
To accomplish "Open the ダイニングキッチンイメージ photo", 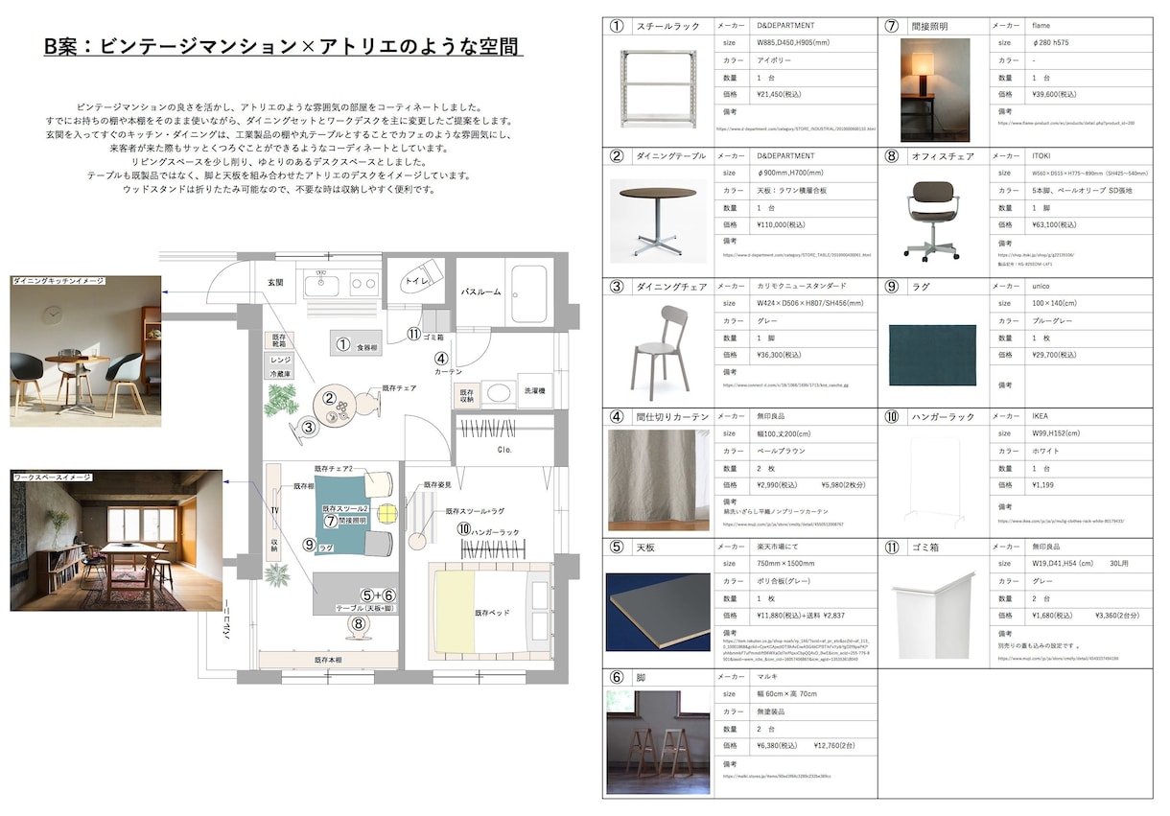I will coord(85,351).
